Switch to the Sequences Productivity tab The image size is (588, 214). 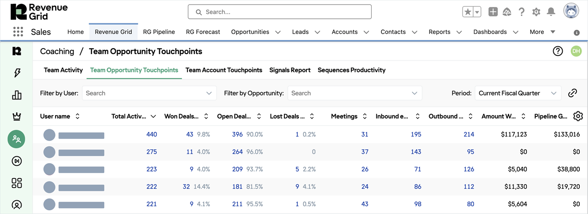(351, 70)
